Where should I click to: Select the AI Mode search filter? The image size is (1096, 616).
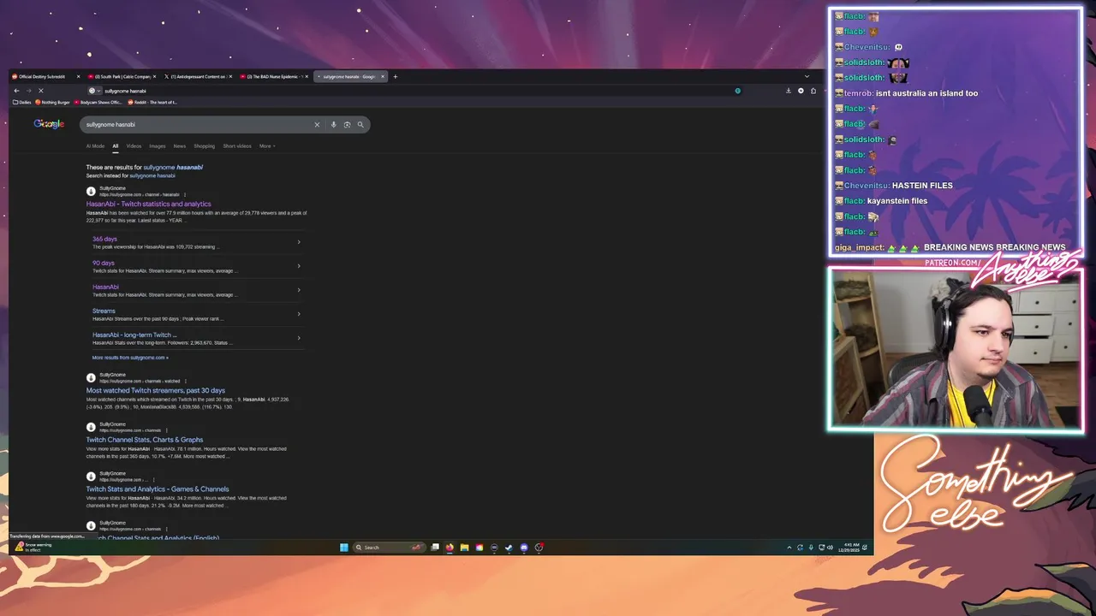point(95,146)
